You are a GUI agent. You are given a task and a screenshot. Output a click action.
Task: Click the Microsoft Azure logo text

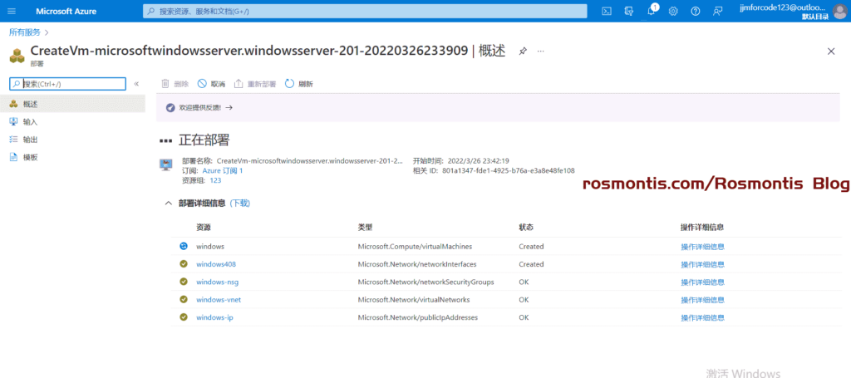pyautogui.click(x=66, y=11)
